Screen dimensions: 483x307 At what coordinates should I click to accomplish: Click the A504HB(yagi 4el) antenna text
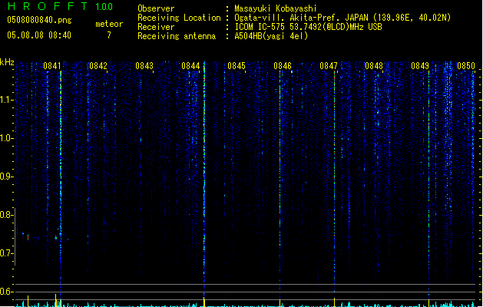[271, 36]
